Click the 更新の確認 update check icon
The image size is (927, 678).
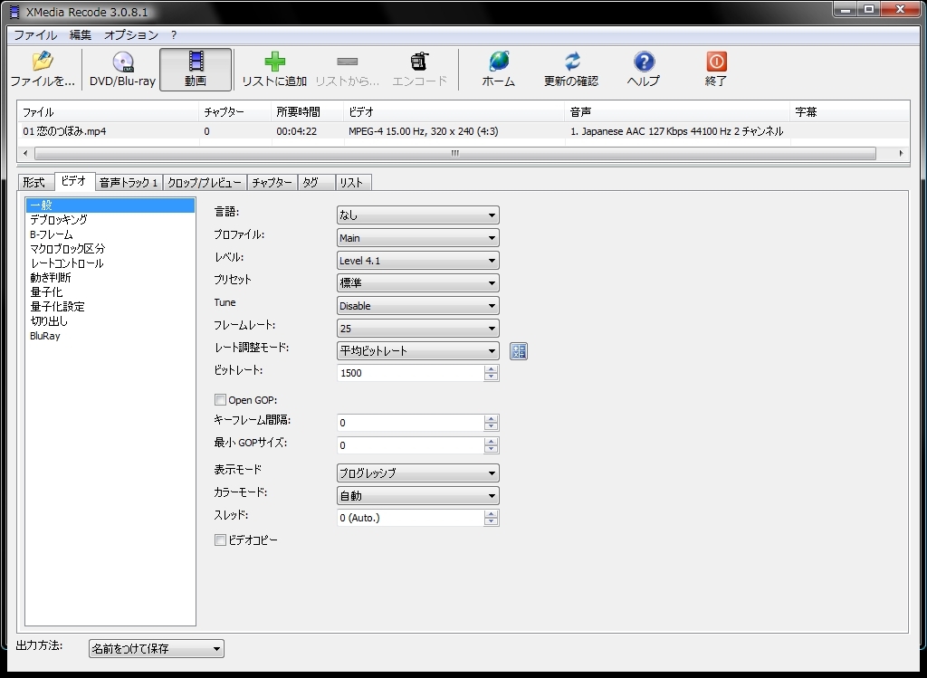(x=571, y=62)
